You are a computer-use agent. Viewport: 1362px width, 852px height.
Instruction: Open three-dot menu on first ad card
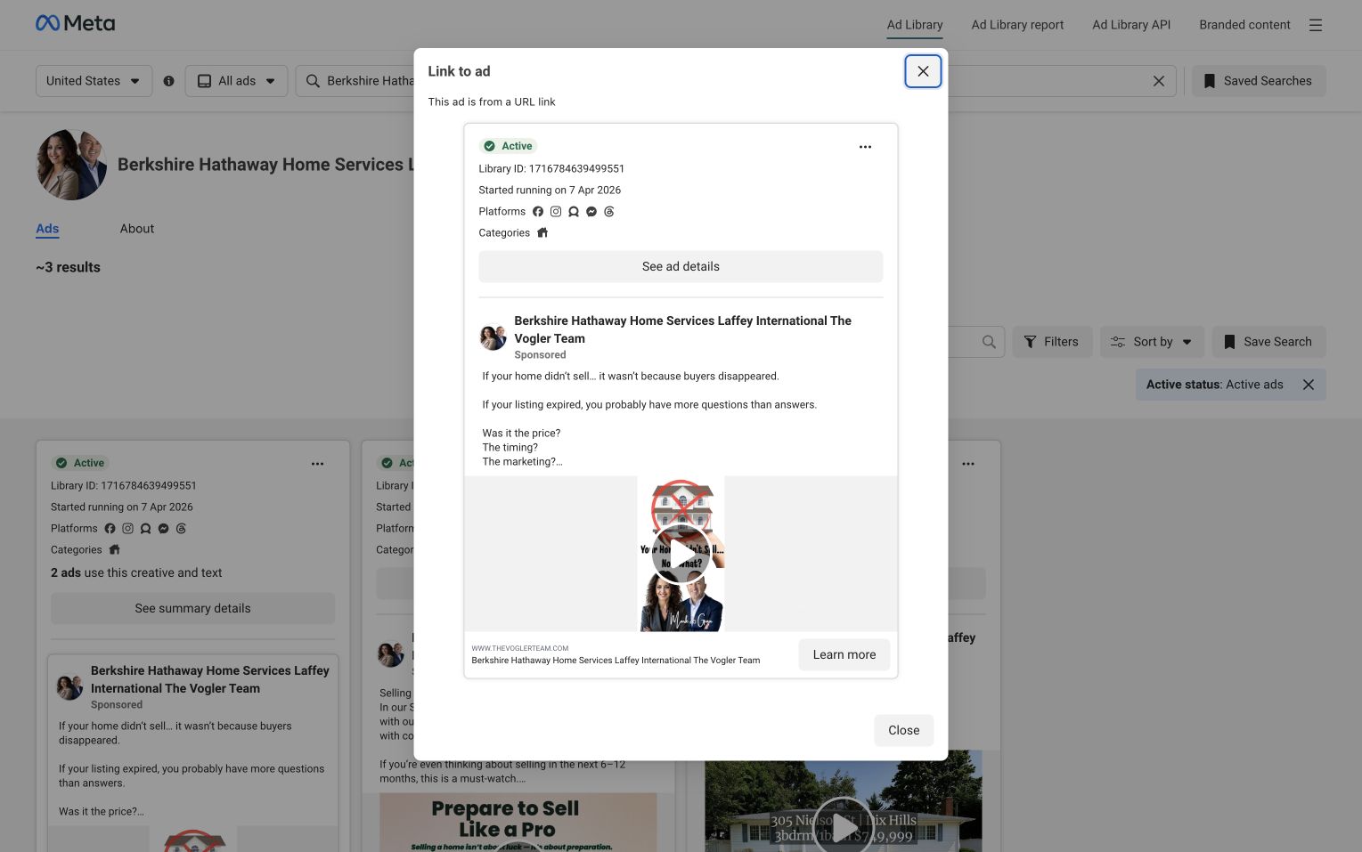[x=317, y=464]
